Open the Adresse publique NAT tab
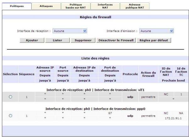This screenshot has height=137, width=189. [135, 6]
